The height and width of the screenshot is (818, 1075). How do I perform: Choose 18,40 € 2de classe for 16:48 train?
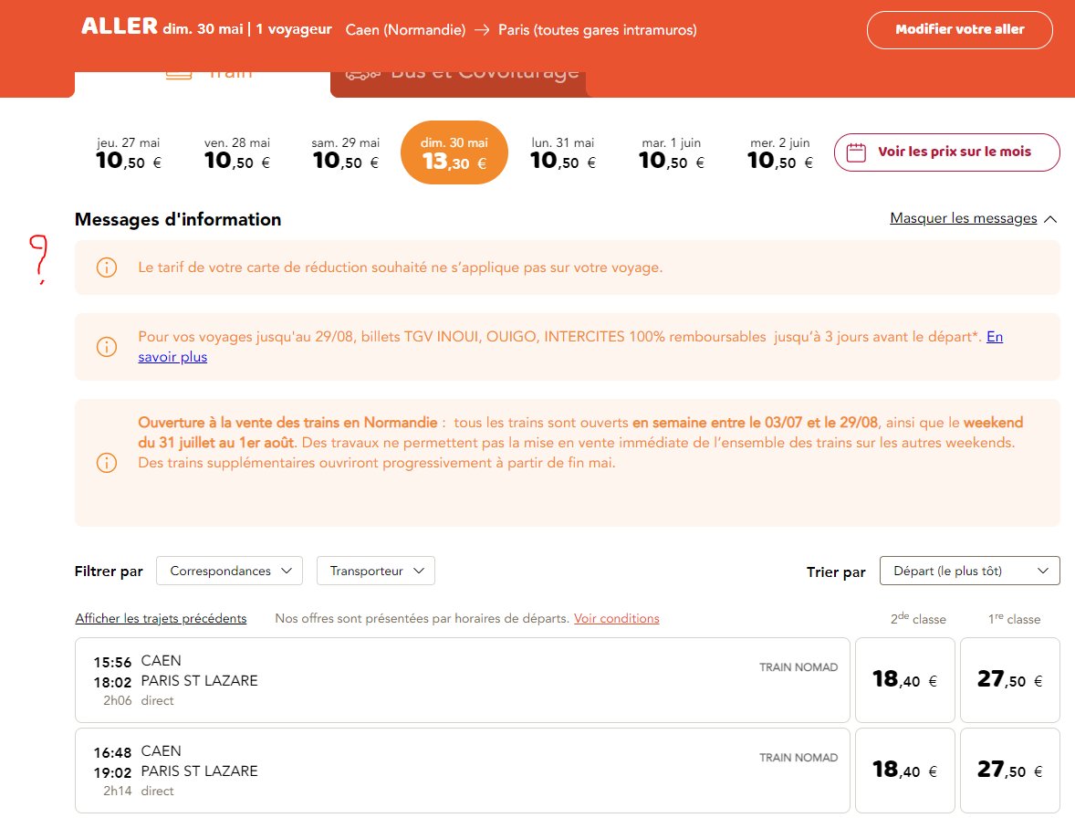tap(905, 771)
